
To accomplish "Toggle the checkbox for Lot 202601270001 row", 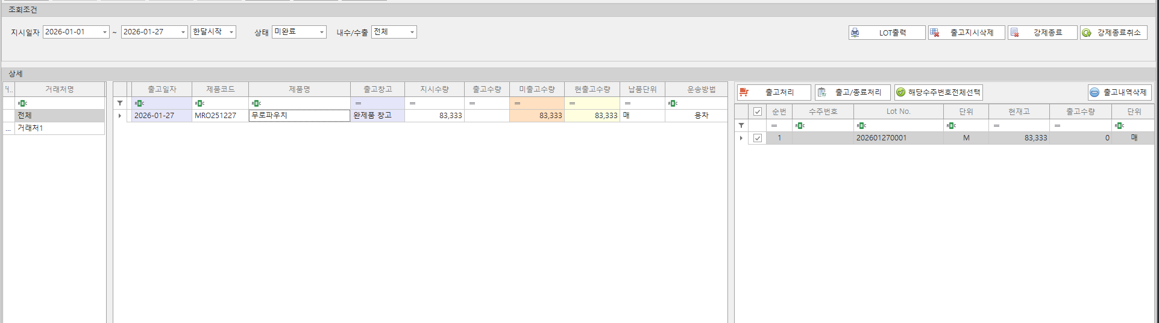I will click(758, 138).
